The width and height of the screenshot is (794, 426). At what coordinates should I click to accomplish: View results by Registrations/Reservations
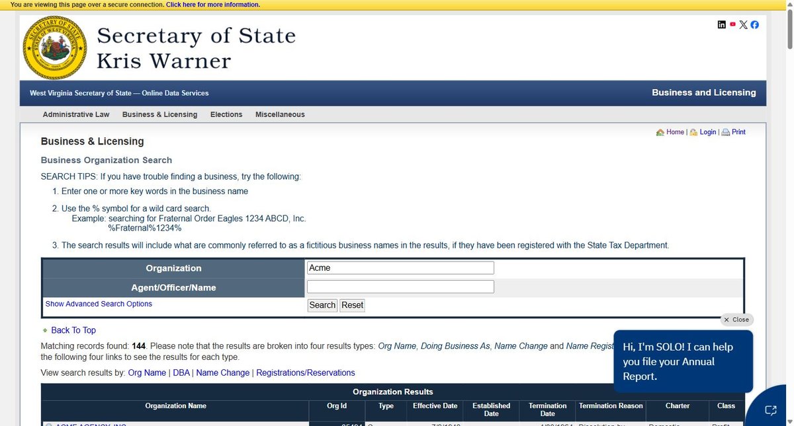point(306,373)
